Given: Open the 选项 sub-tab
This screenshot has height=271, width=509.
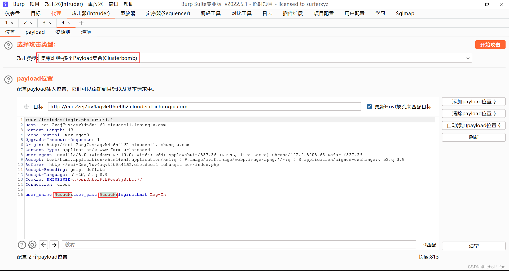Looking at the screenshot, I should coord(86,32).
